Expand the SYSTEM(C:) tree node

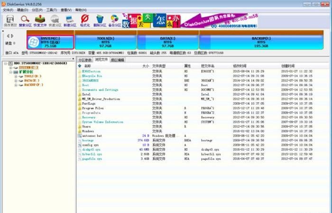click(x=10, y=68)
